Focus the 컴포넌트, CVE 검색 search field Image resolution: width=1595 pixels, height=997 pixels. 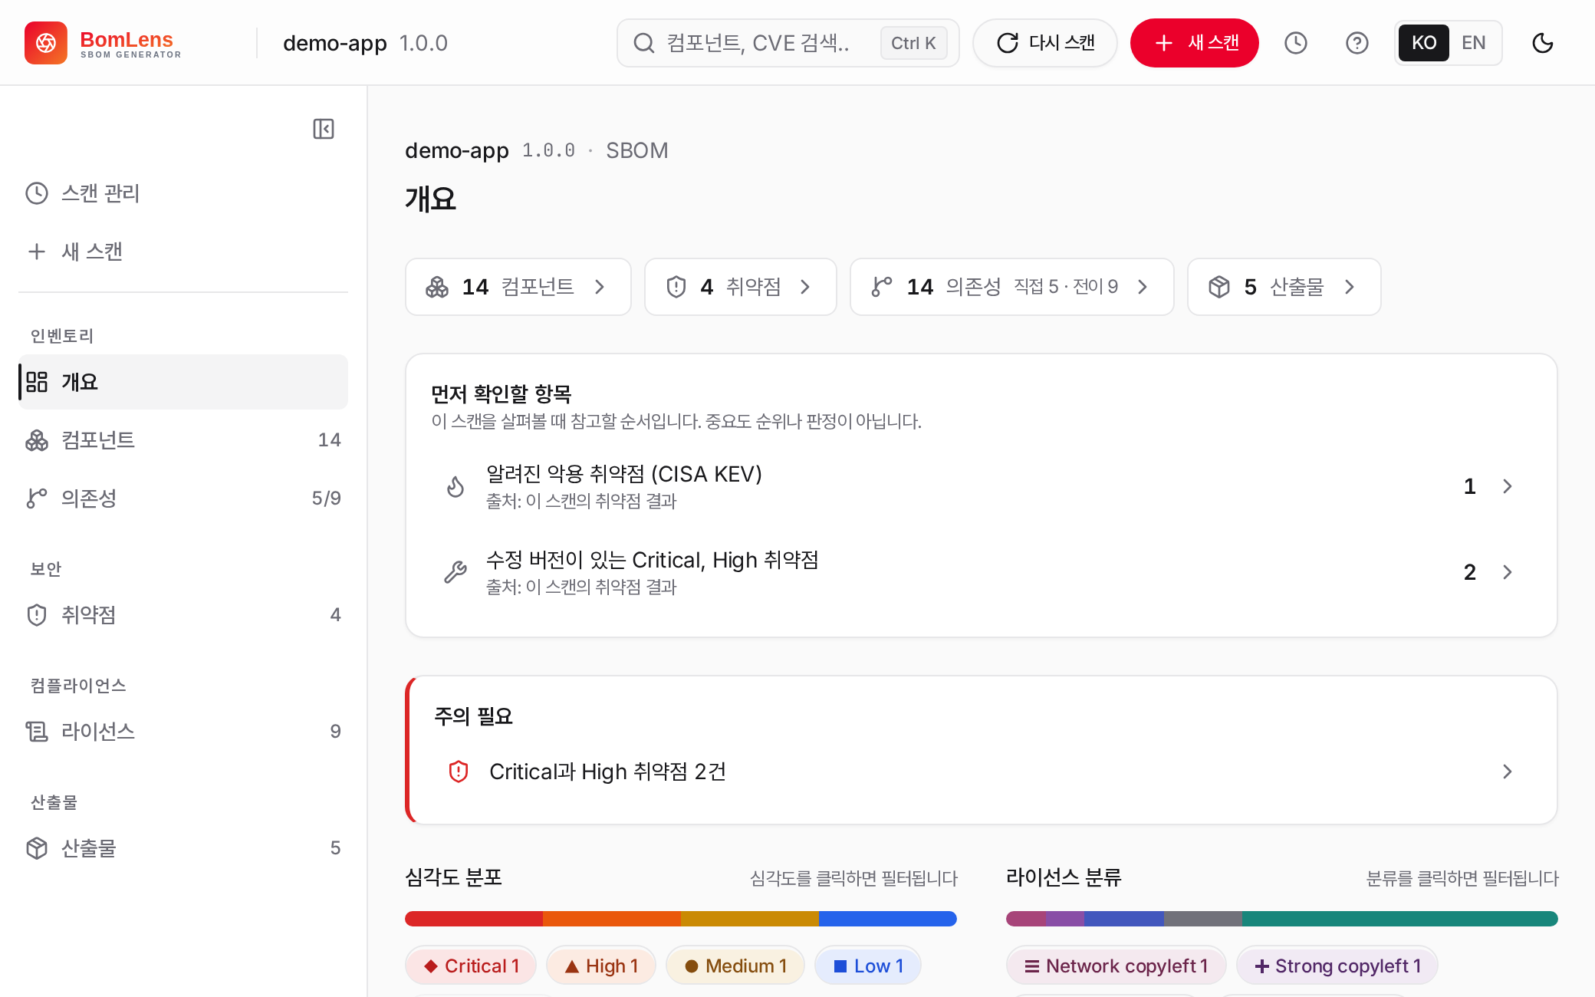(x=788, y=43)
